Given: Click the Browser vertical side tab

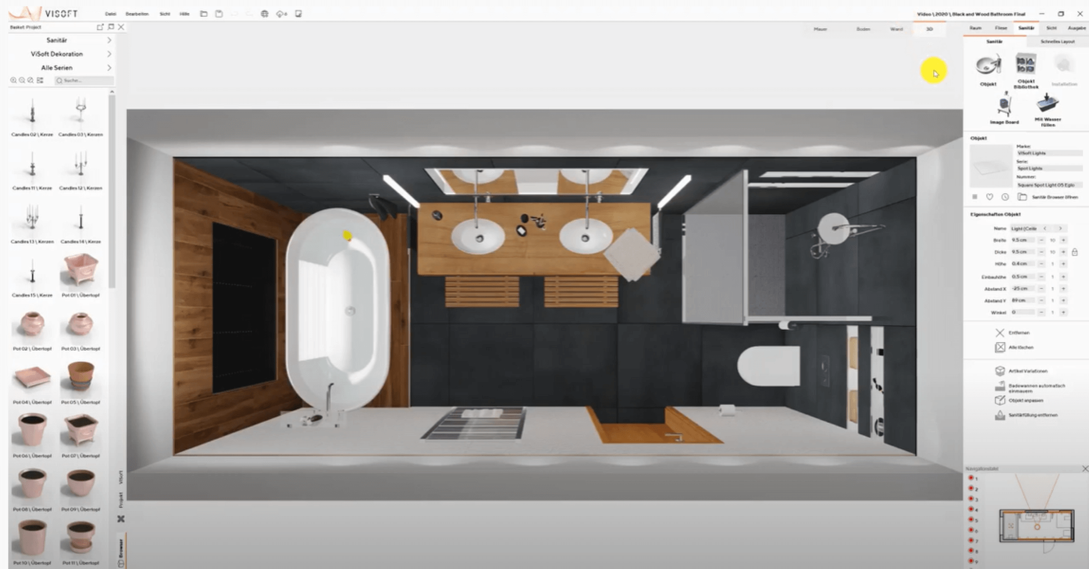Looking at the screenshot, I should coord(121,552).
